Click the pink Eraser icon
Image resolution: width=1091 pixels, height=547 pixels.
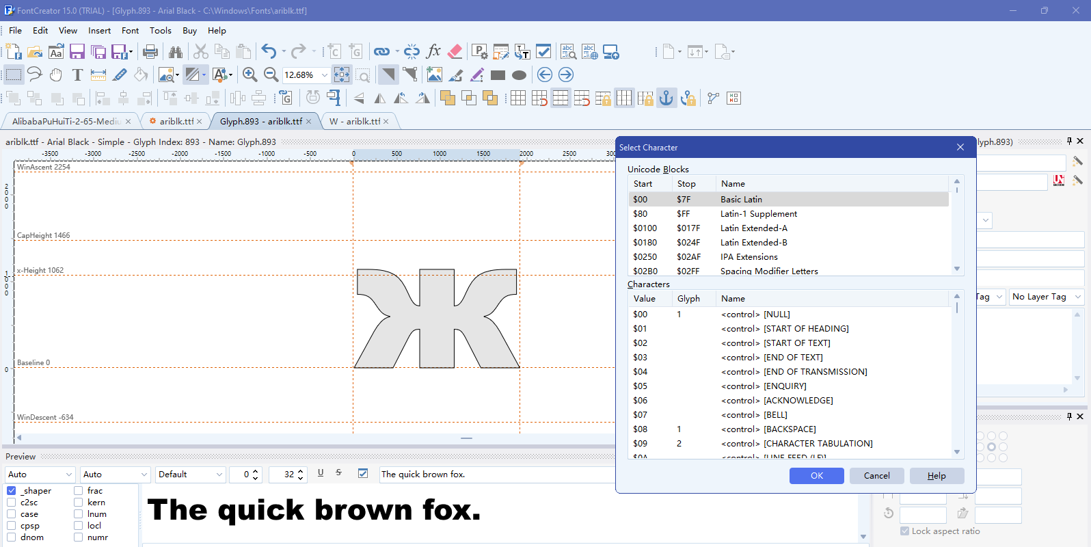pos(455,52)
